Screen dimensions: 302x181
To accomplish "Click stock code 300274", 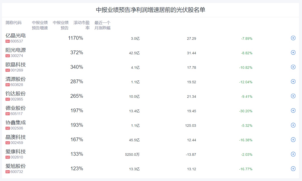I will pyautogui.click(x=17, y=56).
